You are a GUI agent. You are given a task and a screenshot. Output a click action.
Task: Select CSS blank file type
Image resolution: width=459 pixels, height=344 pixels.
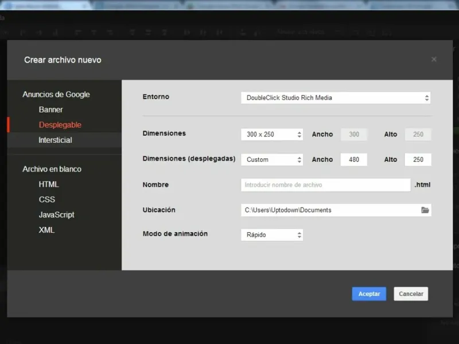47,200
